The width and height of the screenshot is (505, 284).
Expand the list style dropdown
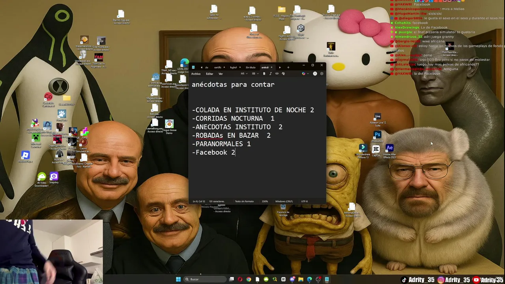coord(255,74)
